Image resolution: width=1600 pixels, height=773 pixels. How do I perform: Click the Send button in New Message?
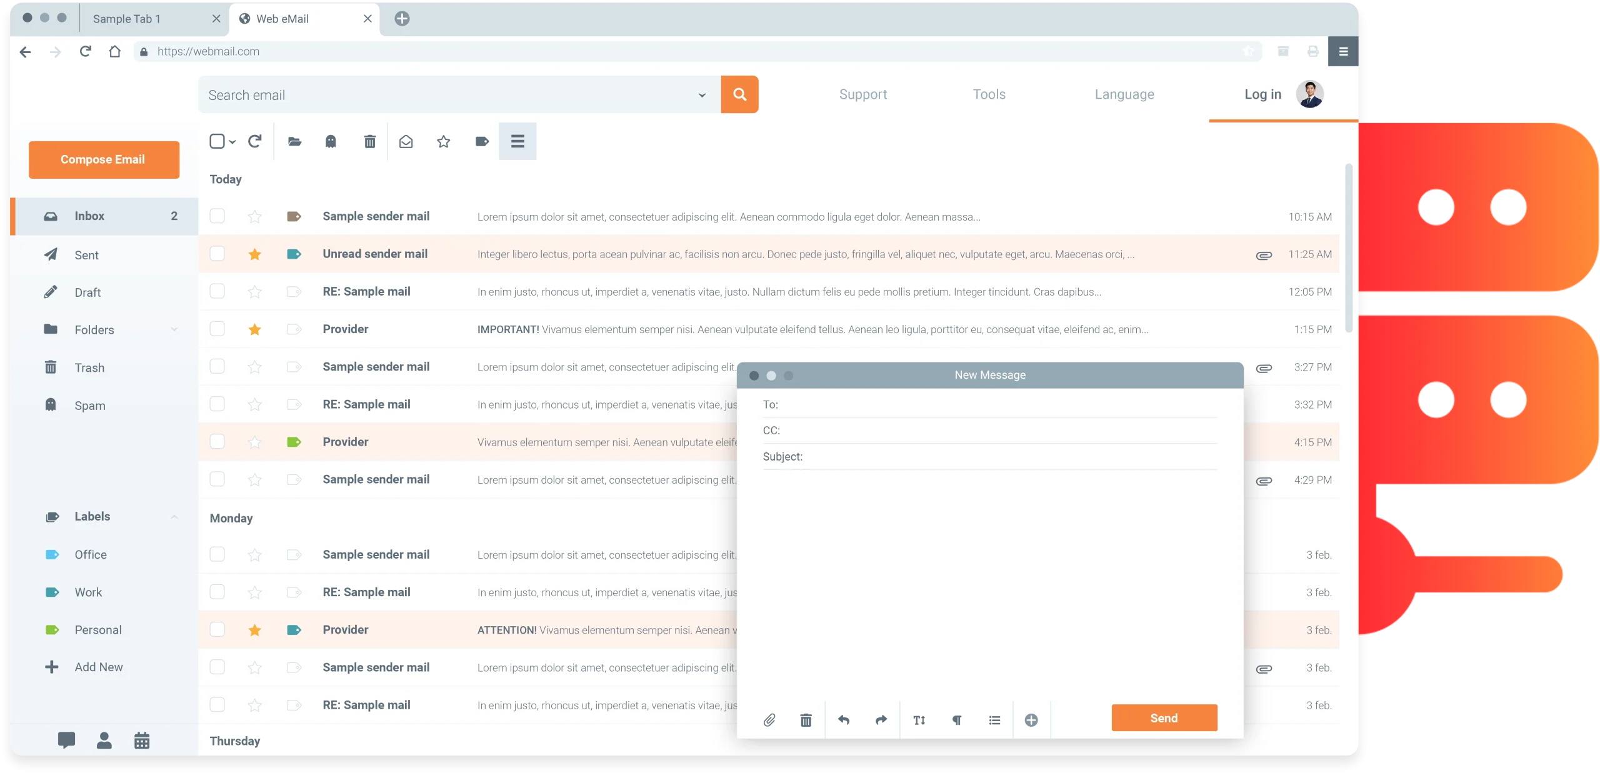pos(1164,718)
